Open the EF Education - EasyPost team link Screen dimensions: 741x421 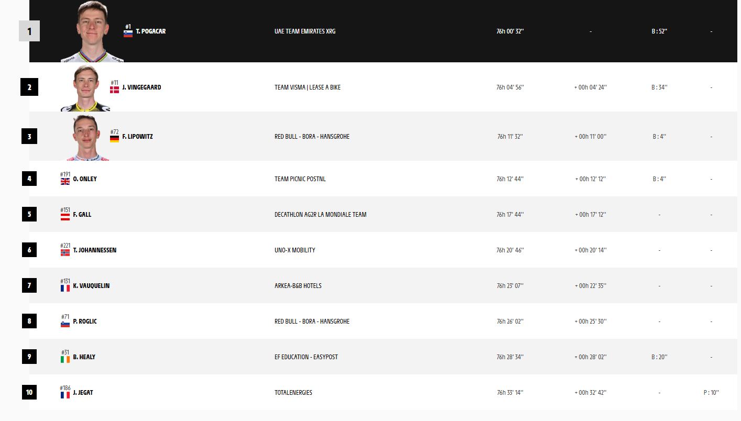306,357
